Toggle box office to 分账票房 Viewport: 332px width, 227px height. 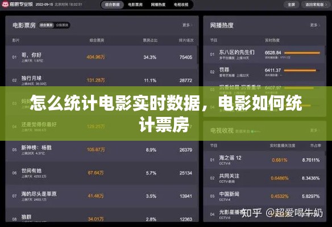pos(63,25)
